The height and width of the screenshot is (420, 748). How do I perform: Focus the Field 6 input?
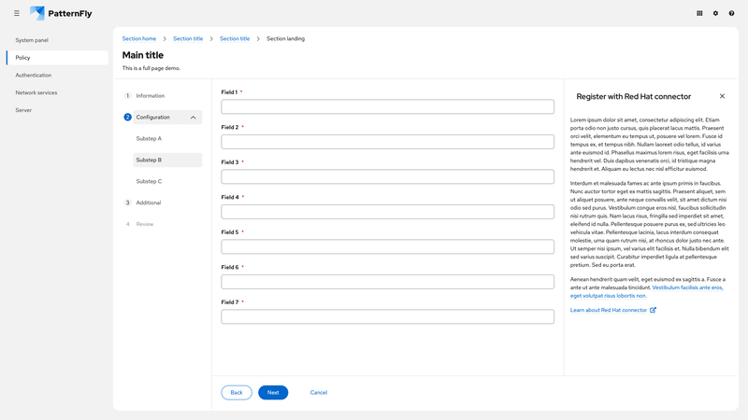387,282
